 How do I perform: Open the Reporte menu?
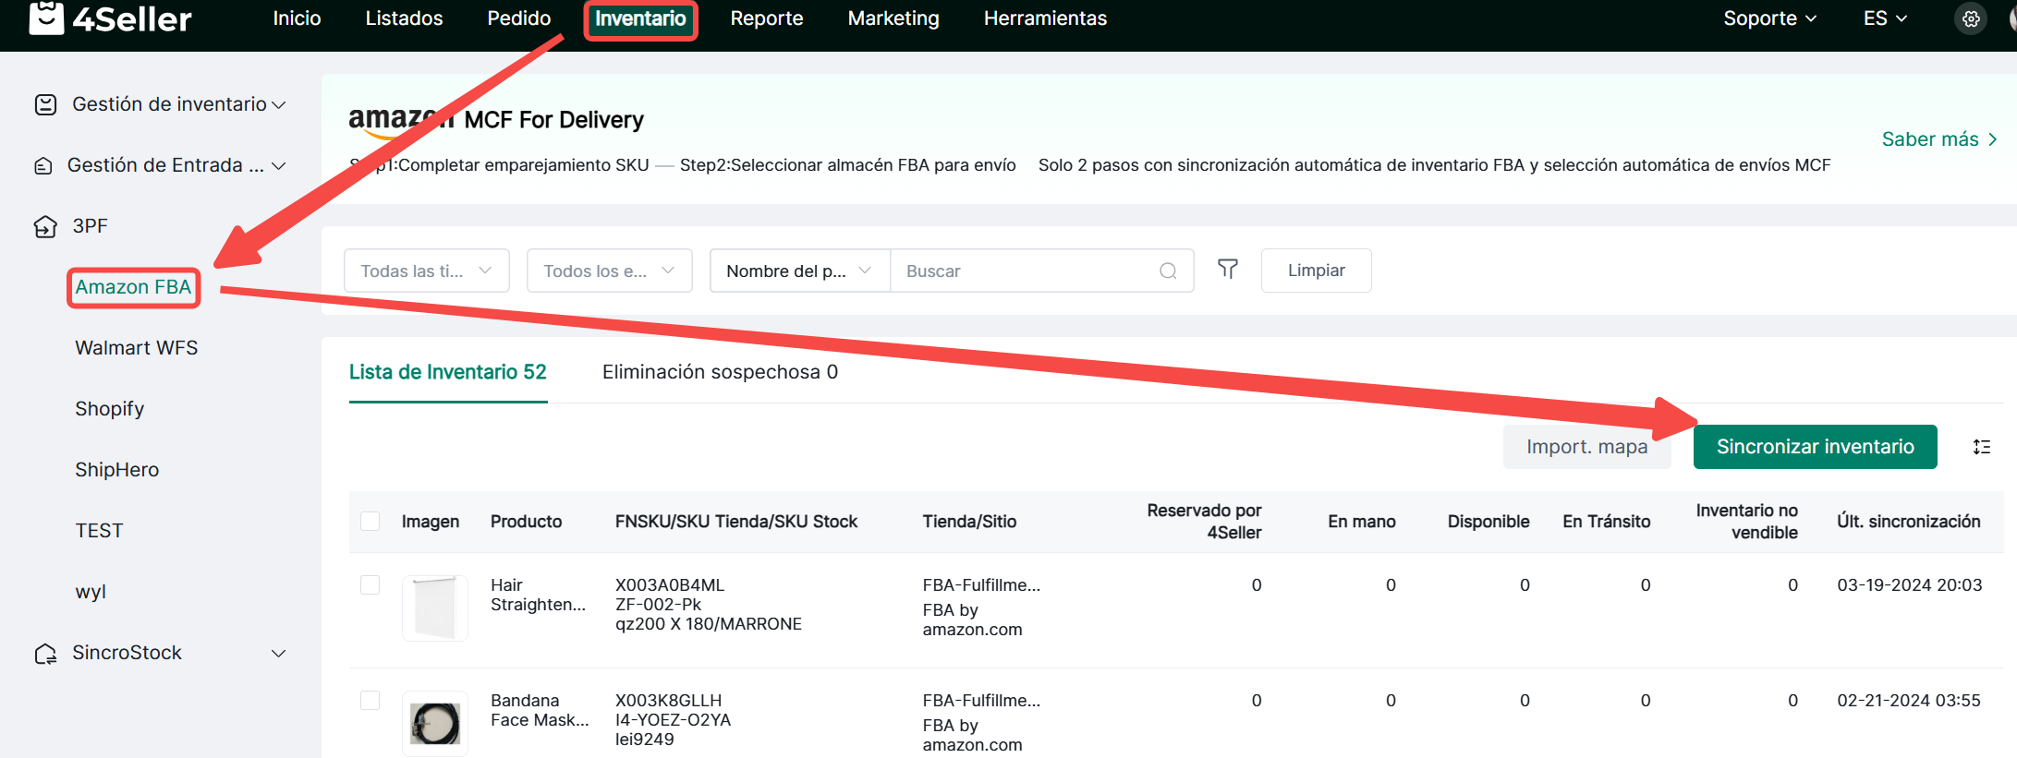coord(766,18)
